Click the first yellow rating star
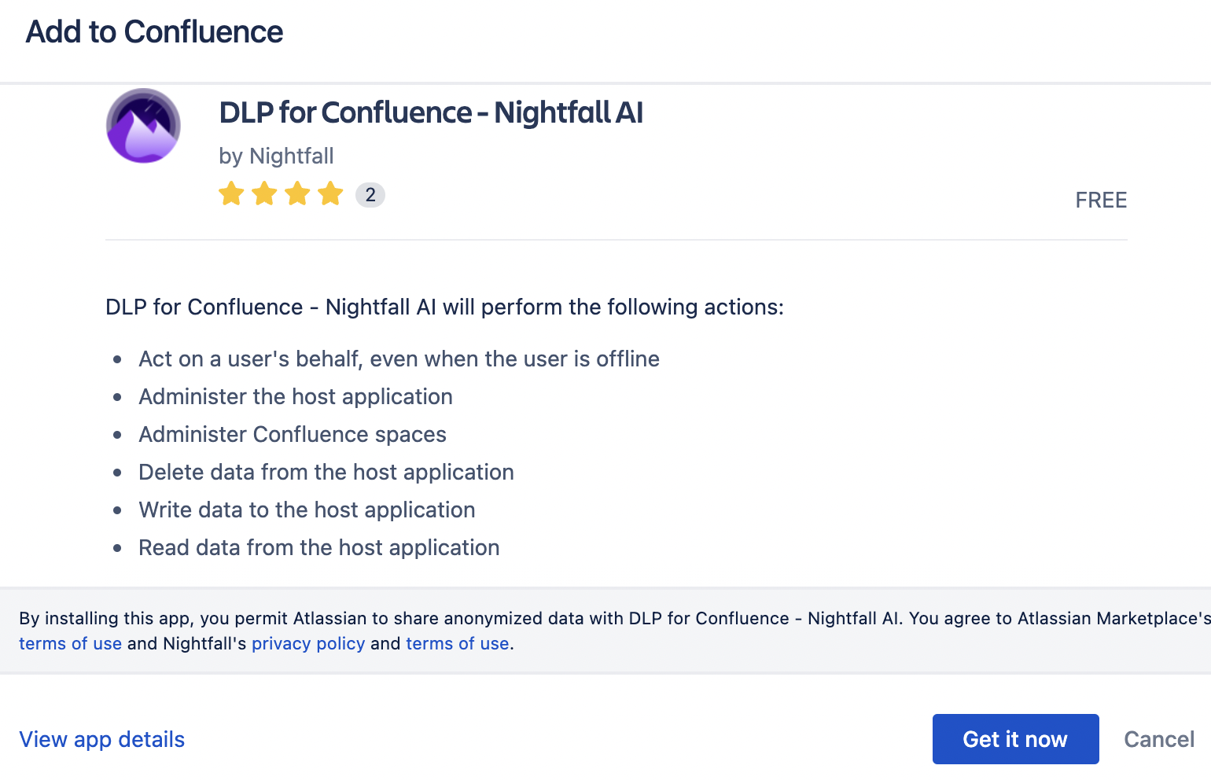This screenshot has width=1211, height=780. [231, 193]
